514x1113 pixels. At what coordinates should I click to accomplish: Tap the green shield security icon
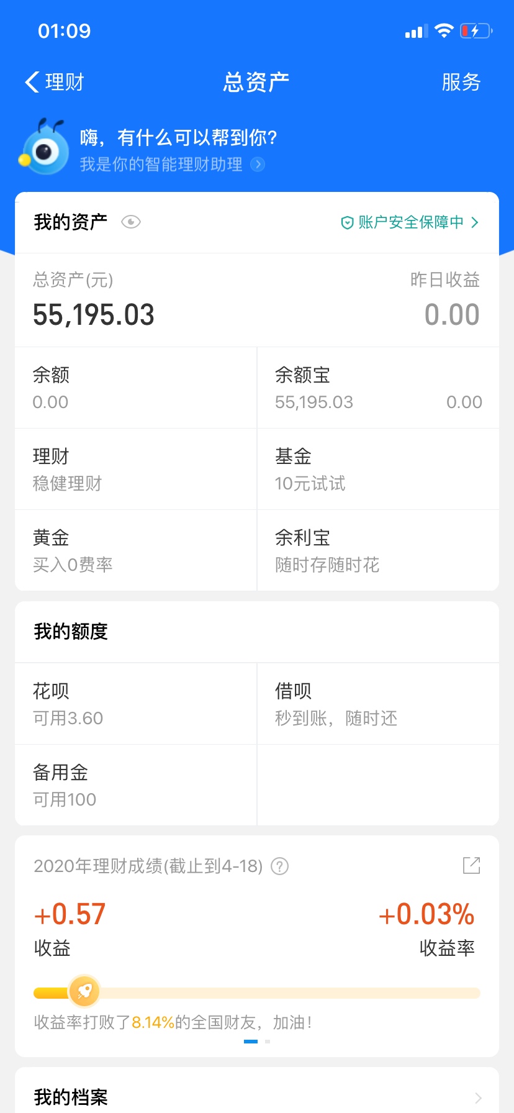347,222
